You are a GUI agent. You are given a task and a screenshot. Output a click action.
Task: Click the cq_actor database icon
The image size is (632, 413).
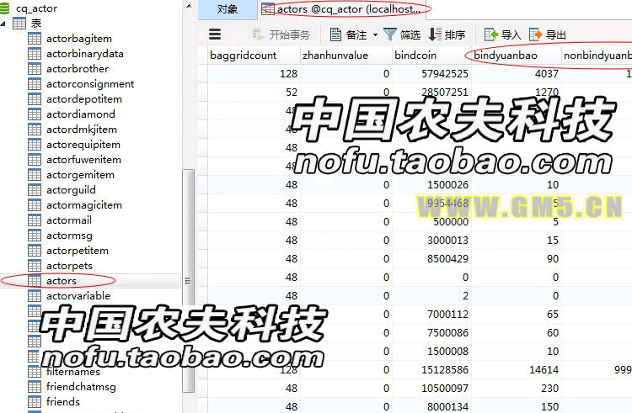7,8
